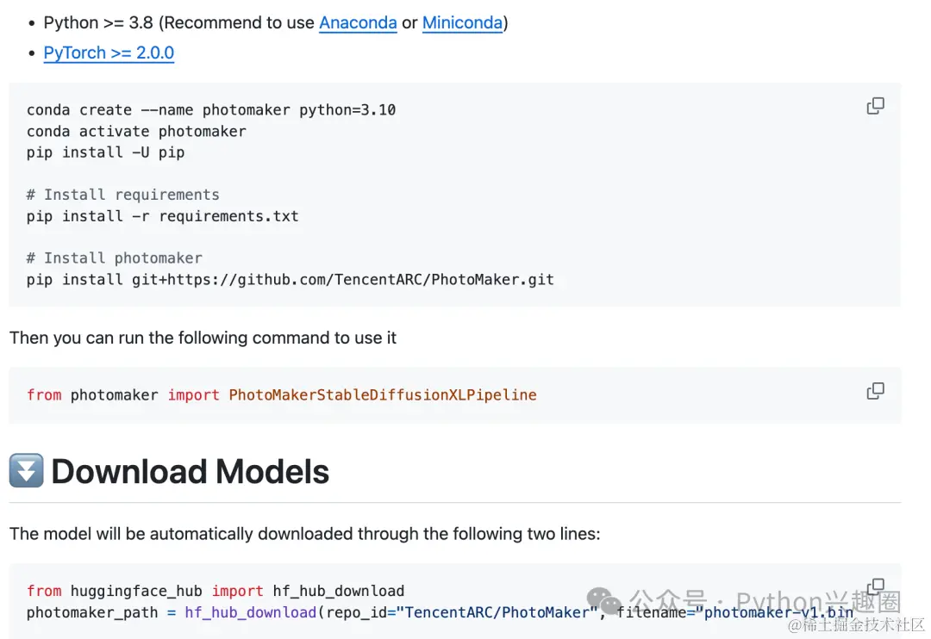Image resolution: width=931 pixels, height=639 pixels.
Task: Click the requirements.txt install command
Action: tap(162, 216)
